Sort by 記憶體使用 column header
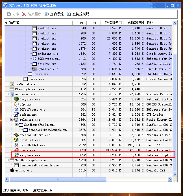The image size is (183, 196). (112, 23)
